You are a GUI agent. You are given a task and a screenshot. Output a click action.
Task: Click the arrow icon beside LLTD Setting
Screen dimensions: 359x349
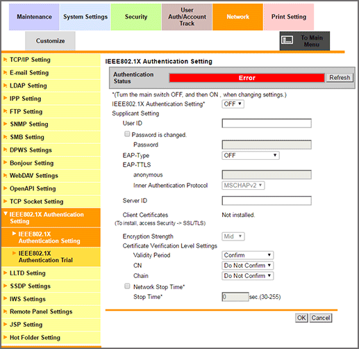pos(5,273)
